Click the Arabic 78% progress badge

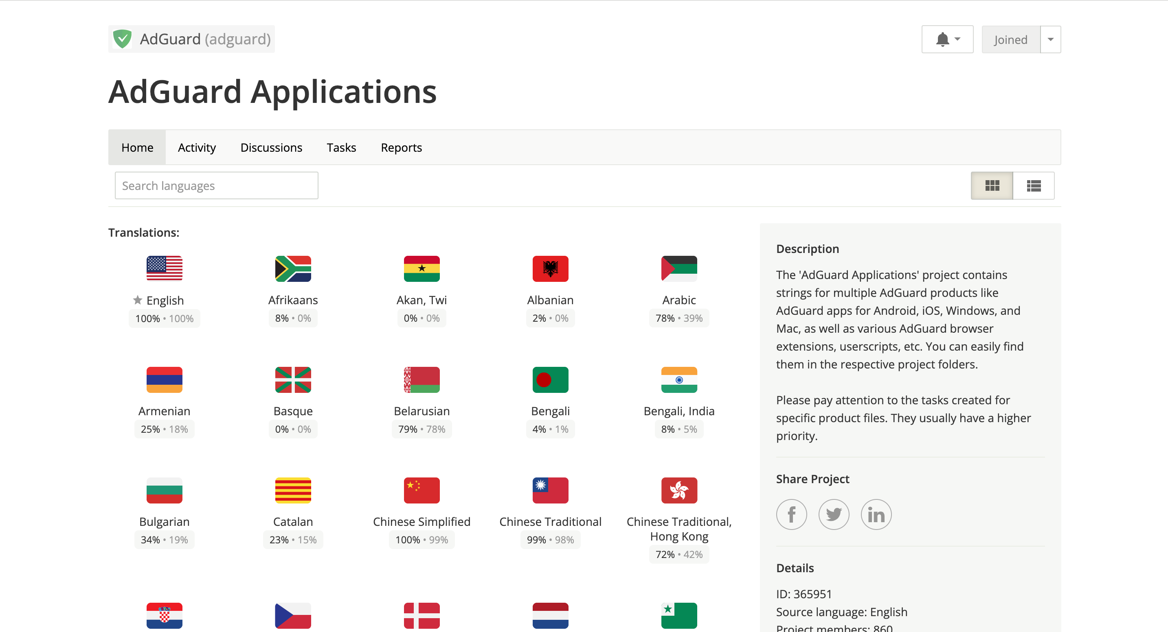tap(679, 318)
